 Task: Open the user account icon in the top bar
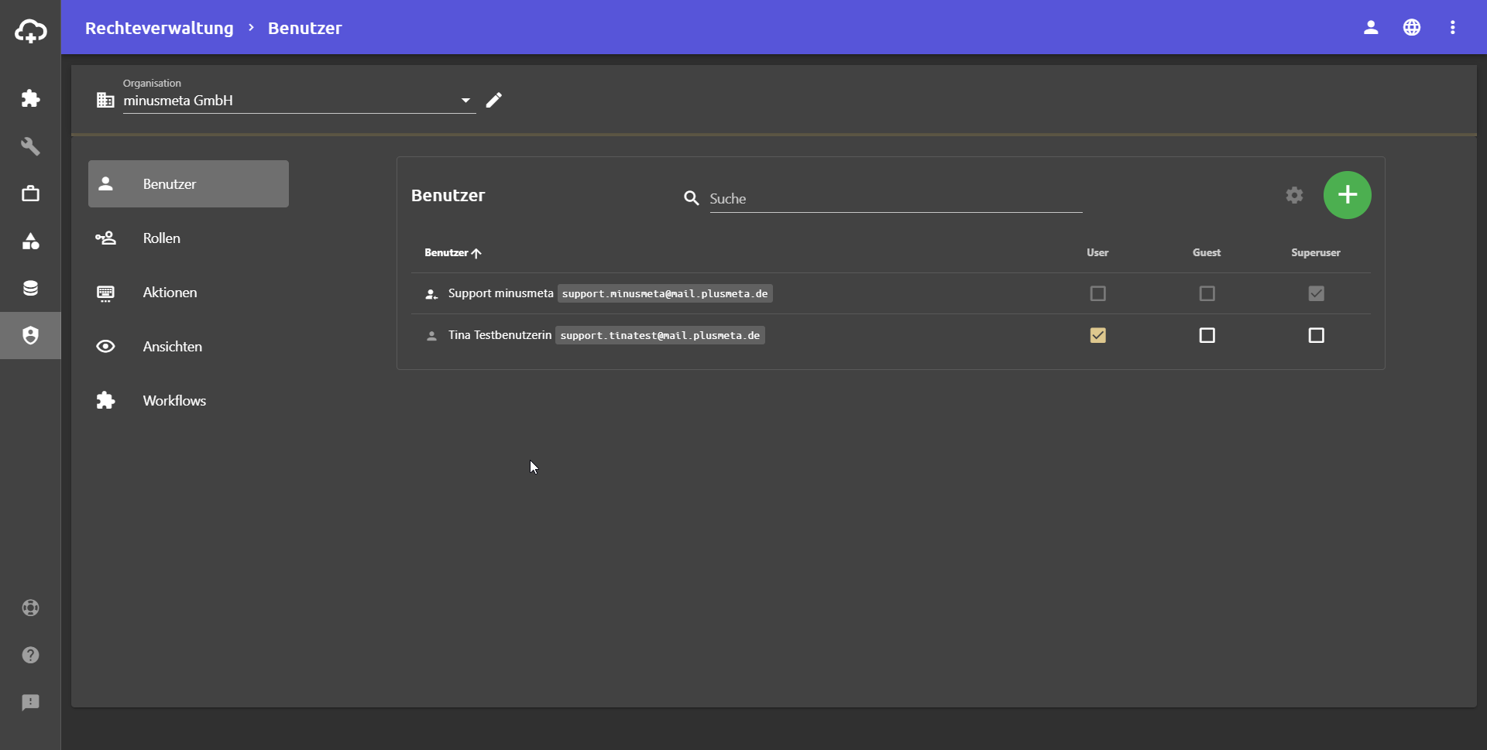click(1371, 28)
